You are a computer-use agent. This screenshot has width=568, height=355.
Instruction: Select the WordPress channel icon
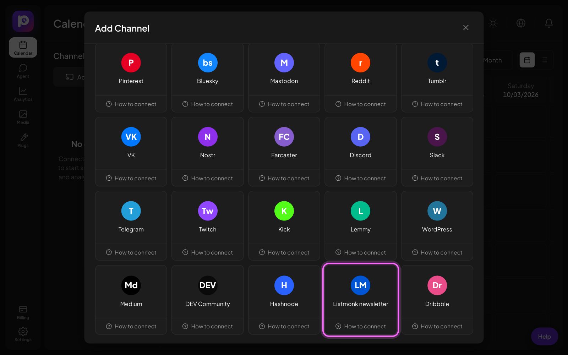click(437, 211)
